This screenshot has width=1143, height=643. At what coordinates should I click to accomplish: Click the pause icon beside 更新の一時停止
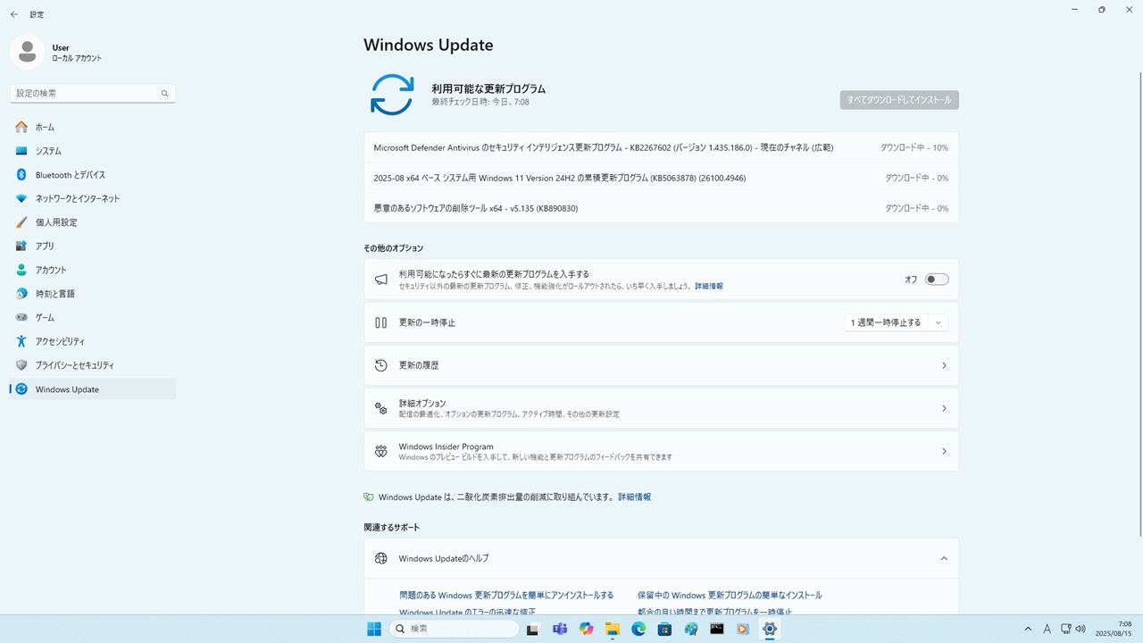pos(381,322)
